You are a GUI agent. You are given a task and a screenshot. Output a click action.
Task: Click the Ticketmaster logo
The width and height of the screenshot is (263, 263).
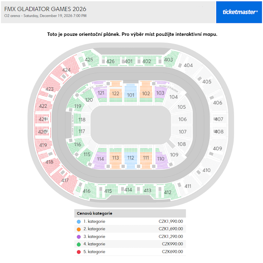(240, 12)
